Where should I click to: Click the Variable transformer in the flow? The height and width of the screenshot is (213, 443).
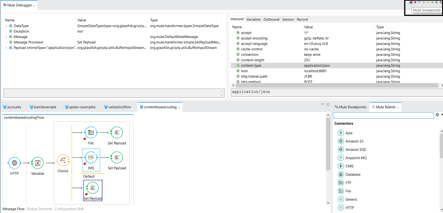click(x=37, y=163)
